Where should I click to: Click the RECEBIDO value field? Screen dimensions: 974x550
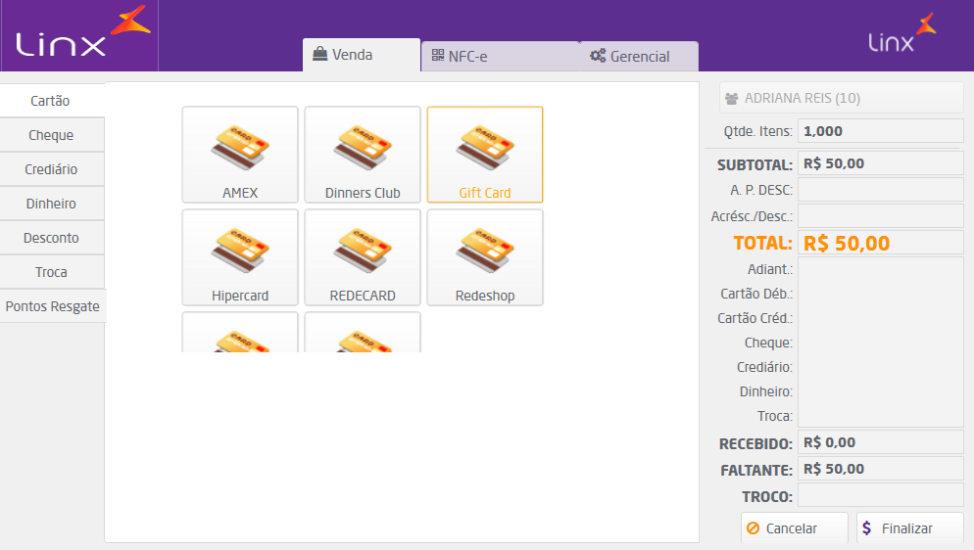pos(880,442)
